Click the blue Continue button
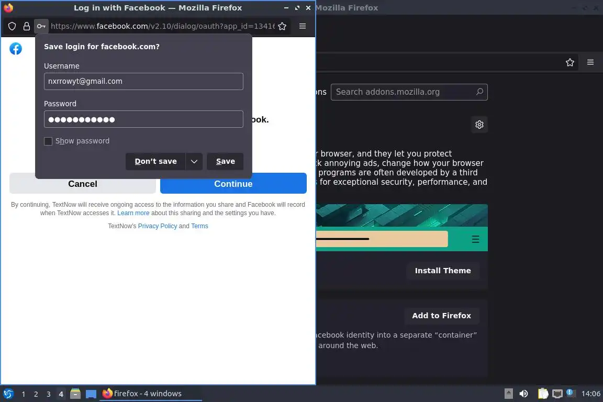603x402 pixels. pyautogui.click(x=233, y=184)
